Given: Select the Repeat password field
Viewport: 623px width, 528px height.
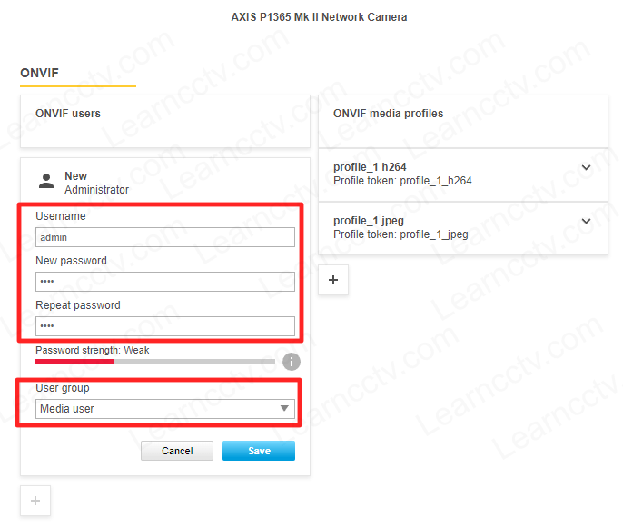Looking at the screenshot, I should tap(165, 326).
